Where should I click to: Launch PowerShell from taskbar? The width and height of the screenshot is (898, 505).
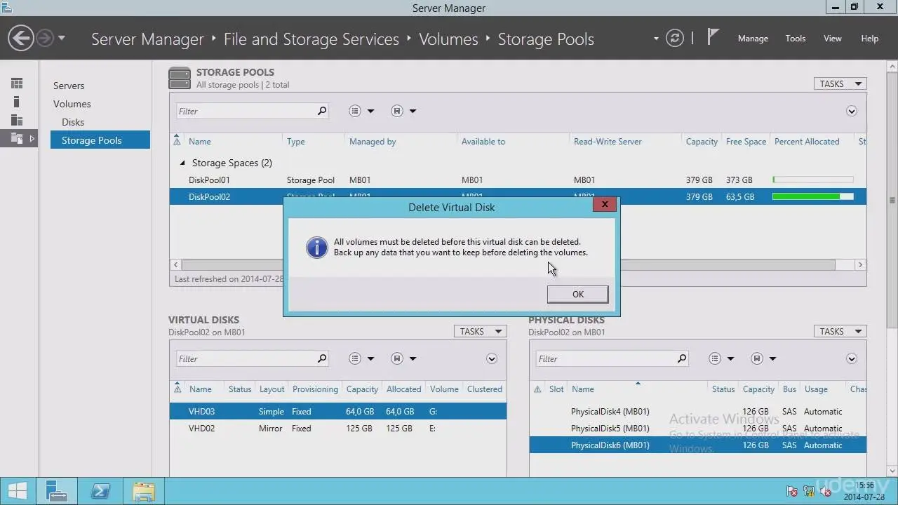(x=100, y=491)
